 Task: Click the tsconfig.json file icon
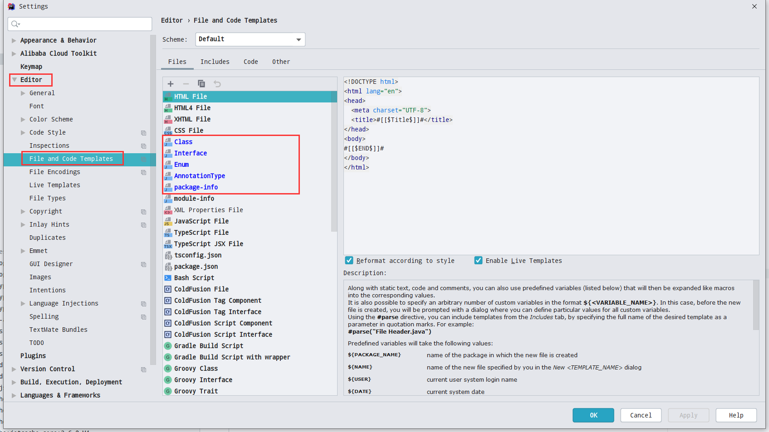(x=168, y=255)
